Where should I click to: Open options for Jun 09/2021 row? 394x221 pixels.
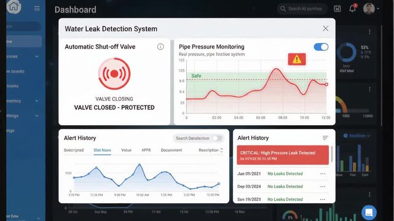tap(323, 174)
